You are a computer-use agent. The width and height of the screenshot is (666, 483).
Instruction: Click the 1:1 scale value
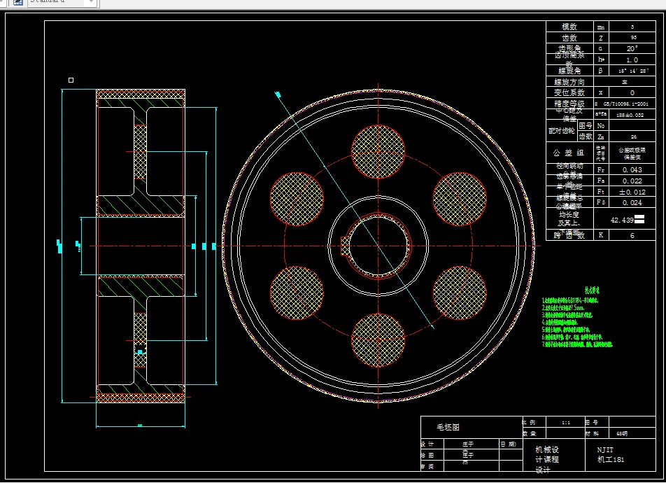(x=566, y=423)
